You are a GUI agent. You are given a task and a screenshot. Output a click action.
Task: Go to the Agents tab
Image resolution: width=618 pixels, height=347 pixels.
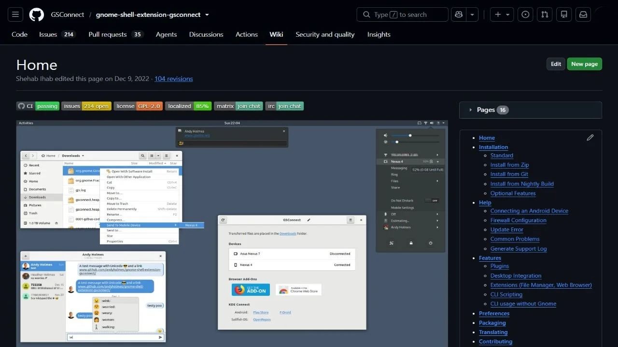[166, 34]
